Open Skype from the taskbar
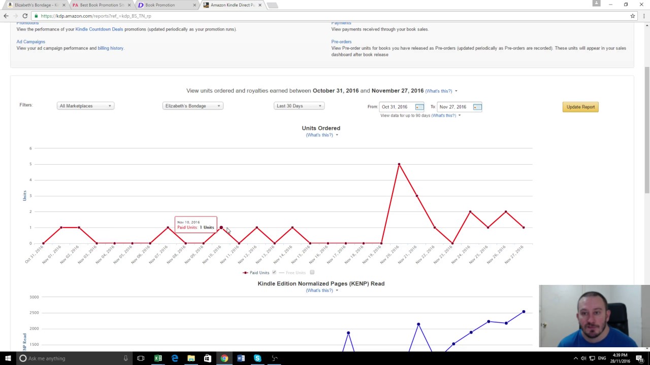The image size is (650, 365). (x=257, y=358)
